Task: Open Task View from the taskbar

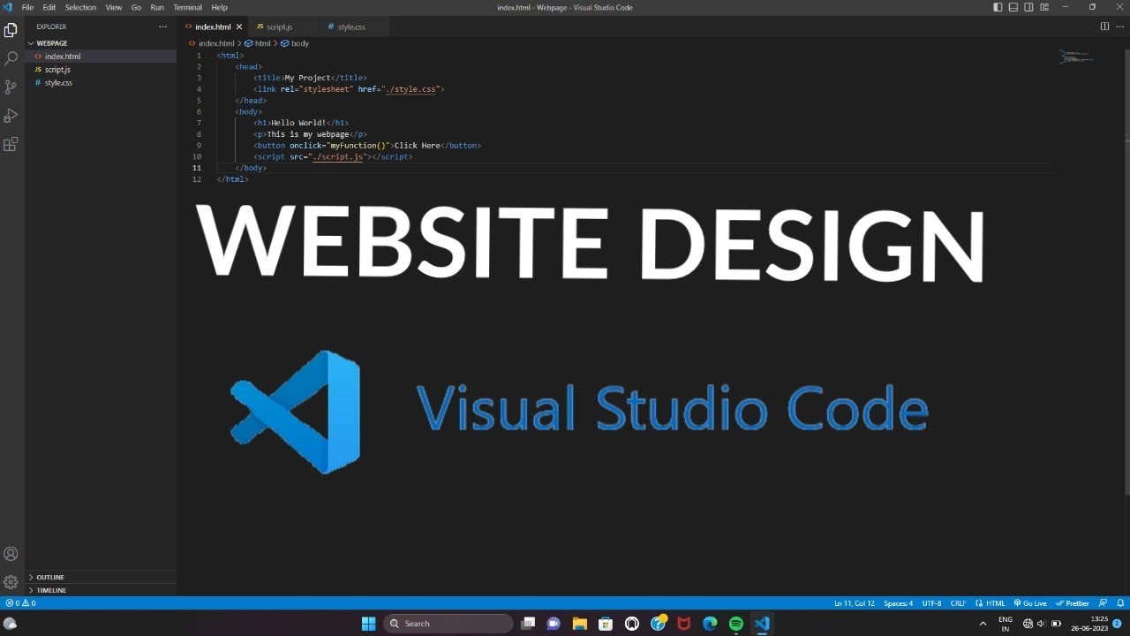Action: (528, 624)
